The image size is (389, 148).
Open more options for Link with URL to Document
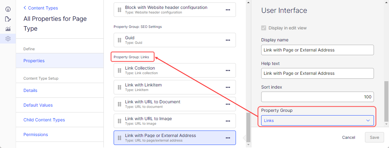(x=228, y=104)
